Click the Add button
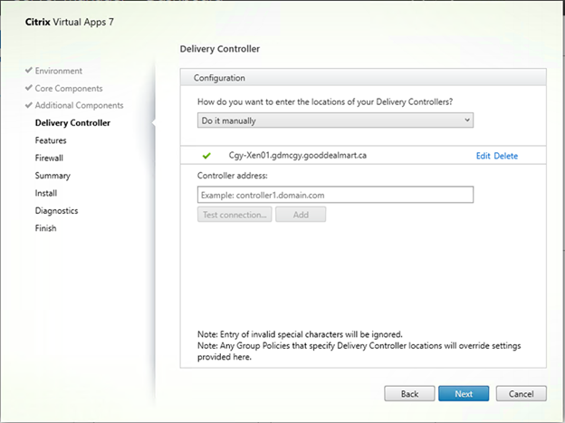The height and width of the screenshot is (423, 565). tap(301, 215)
